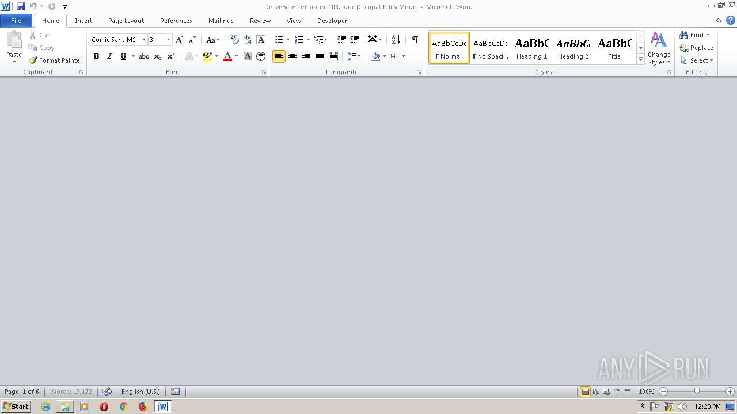The width and height of the screenshot is (737, 414).
Task: Switch to the Mailings tab
Action: 221,21
